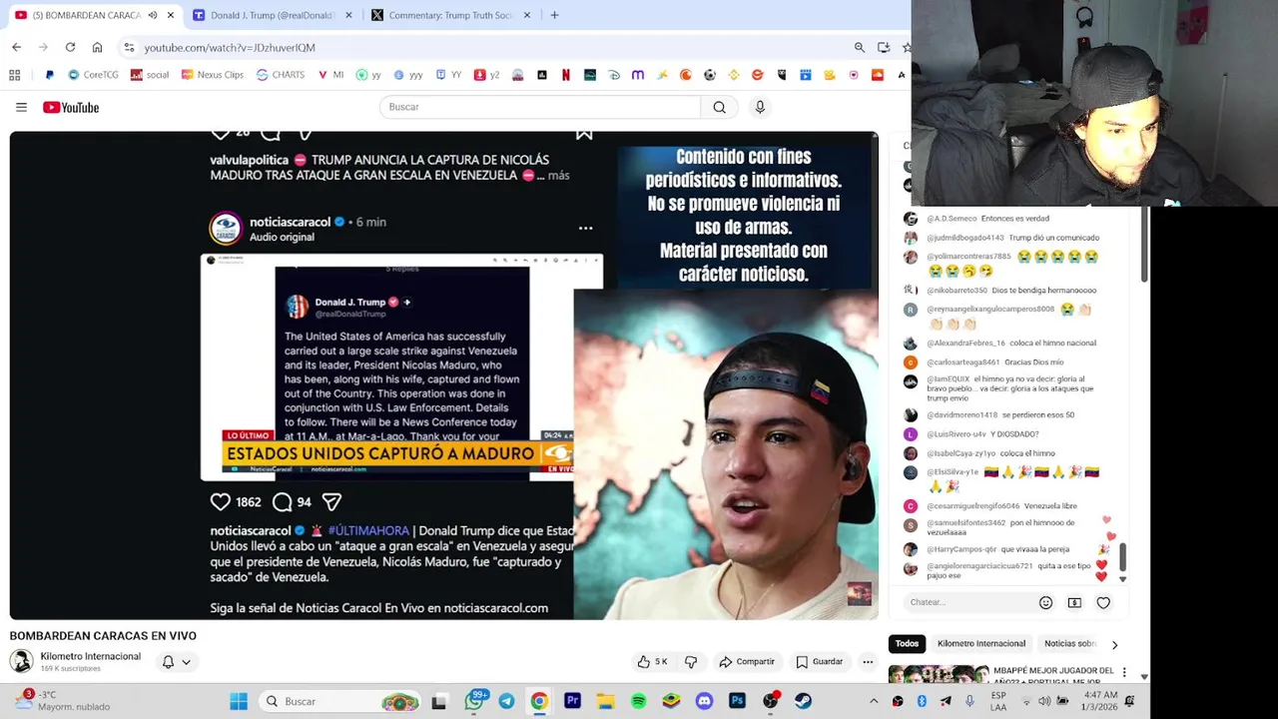Open the YouTube hamburger guide menu
This screenshot has height=719, width=1278.
pyautogui.click(x=21, y=107)
